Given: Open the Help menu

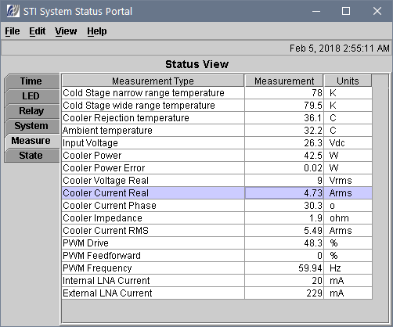Looking at the screenshot, I should 97,31.
